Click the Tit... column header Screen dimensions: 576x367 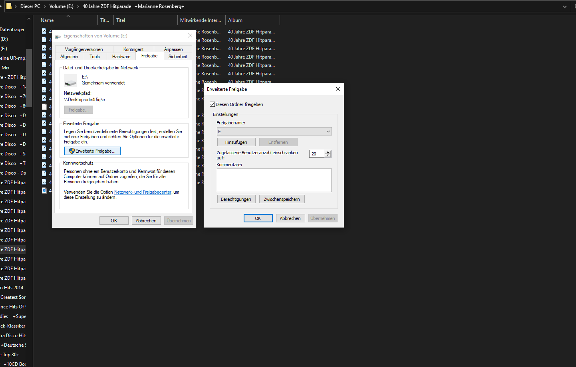coord(105,20)
